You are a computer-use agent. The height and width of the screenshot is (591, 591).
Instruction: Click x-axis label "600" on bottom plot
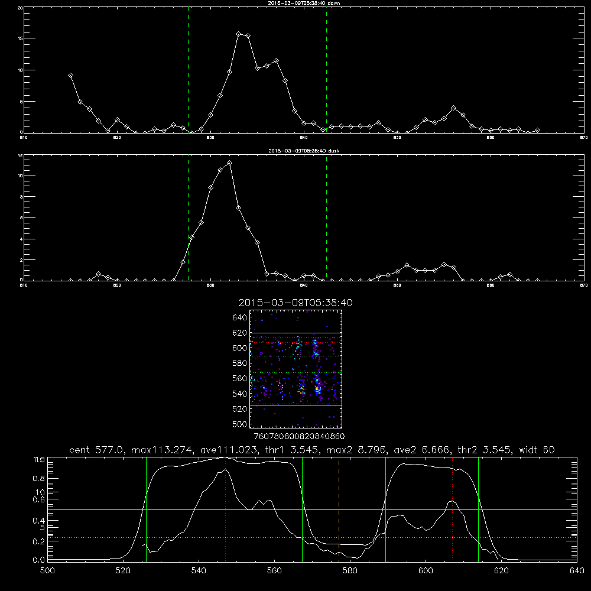(x=426, y=570)
